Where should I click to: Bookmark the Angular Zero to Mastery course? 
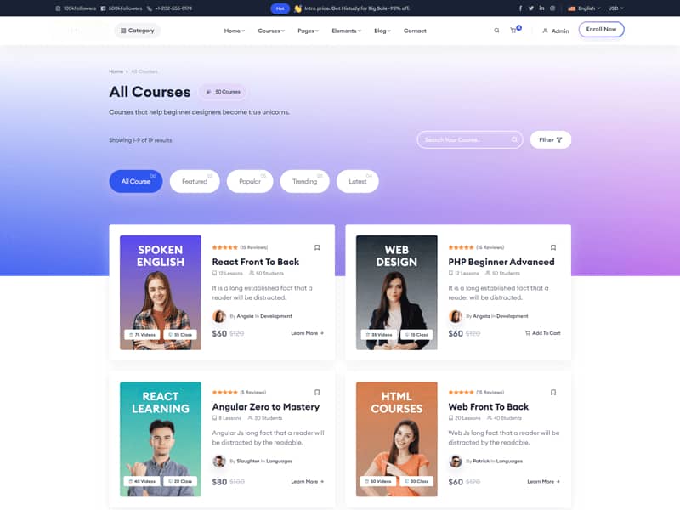pos(317,393)
